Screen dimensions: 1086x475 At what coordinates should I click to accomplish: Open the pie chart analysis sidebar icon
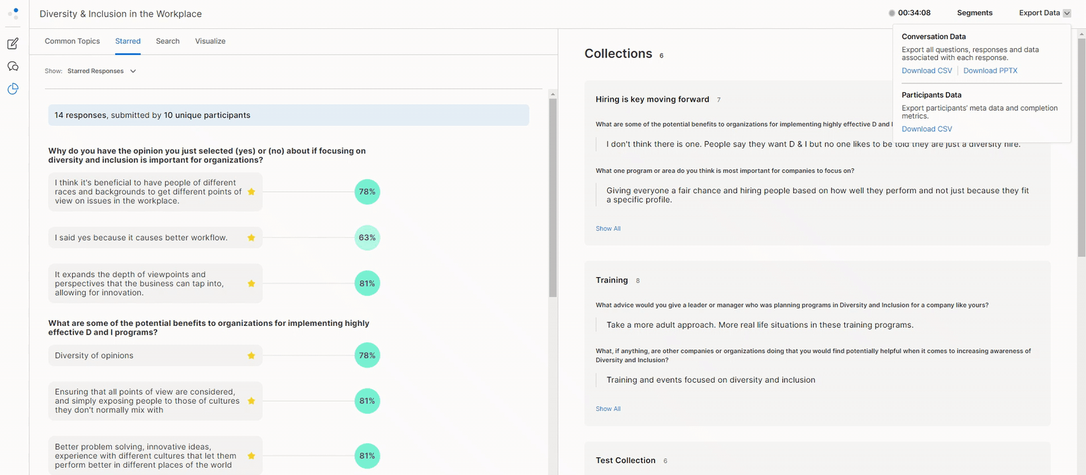pyautogui.click(x=13, y=89)
